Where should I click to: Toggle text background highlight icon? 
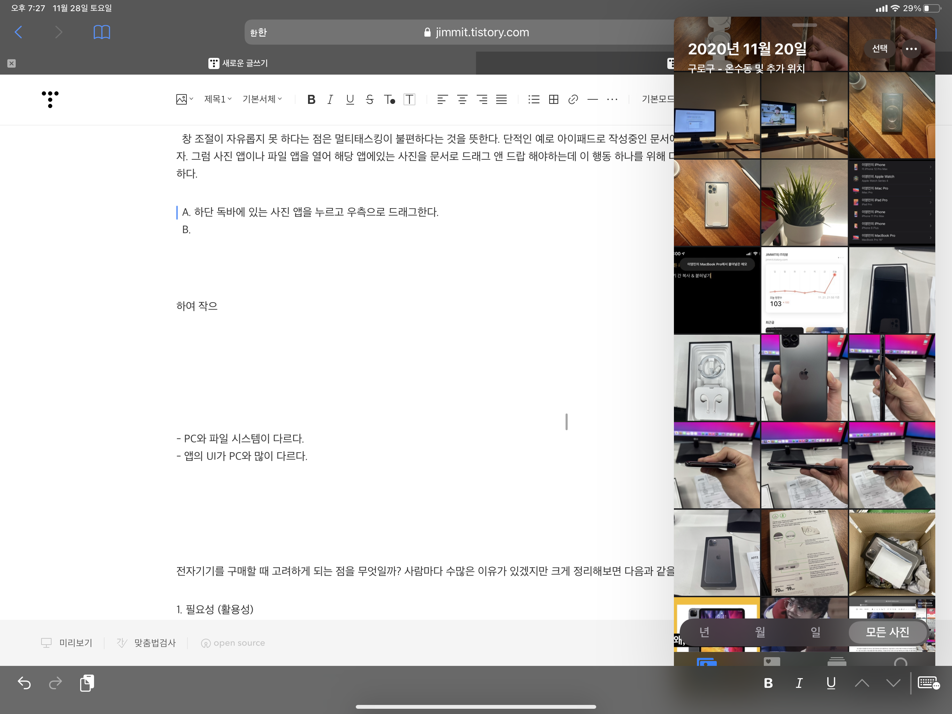tap(409, 99)
